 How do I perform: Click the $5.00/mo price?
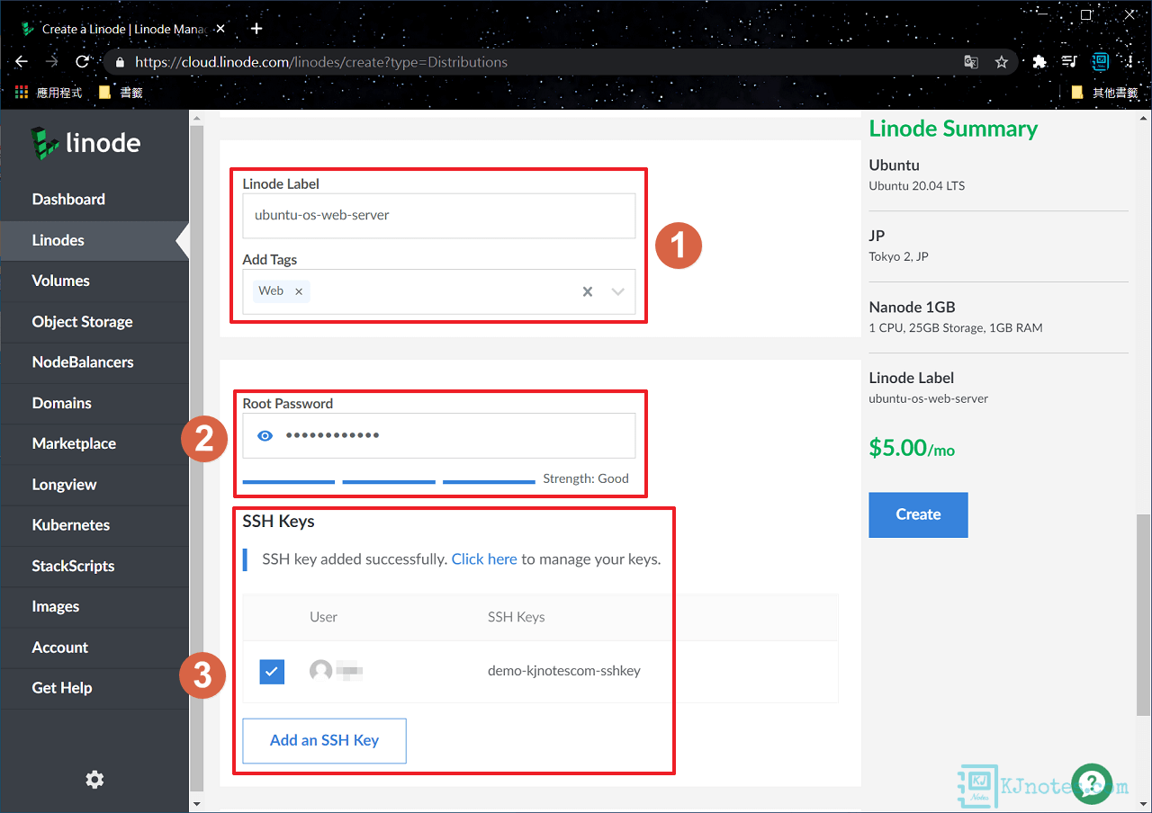(912, 448)
